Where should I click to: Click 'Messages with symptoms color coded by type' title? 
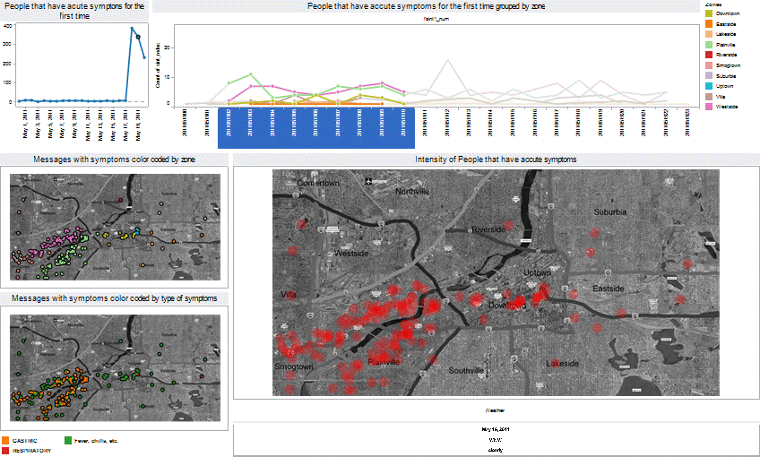point(115,298)
